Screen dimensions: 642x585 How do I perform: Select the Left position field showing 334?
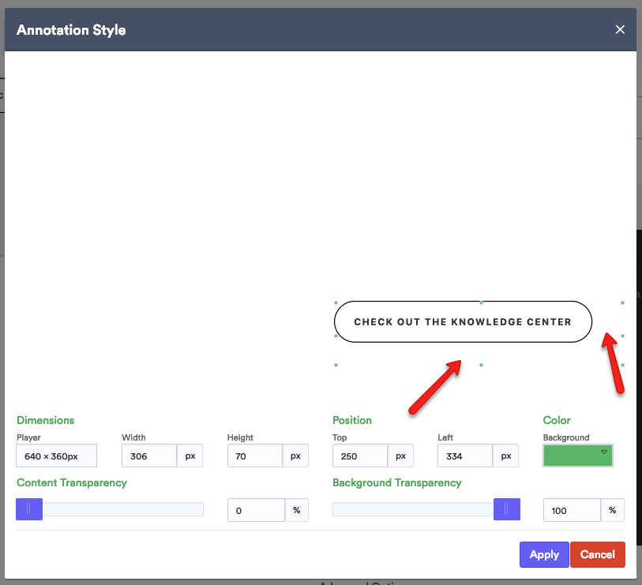pos(464,456)
